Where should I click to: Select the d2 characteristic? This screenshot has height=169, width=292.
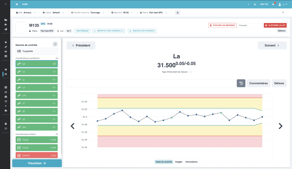pos(36,111)
